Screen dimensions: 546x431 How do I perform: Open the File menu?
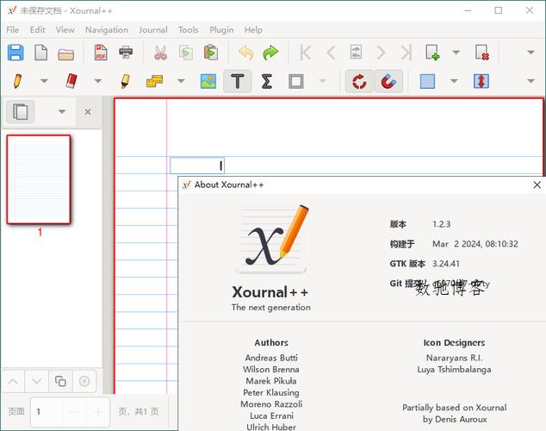pyautogui.click(x=13, y=30)
